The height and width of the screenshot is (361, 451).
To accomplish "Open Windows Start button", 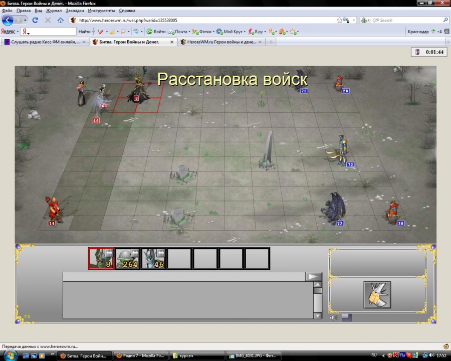I will pos(10,355).
